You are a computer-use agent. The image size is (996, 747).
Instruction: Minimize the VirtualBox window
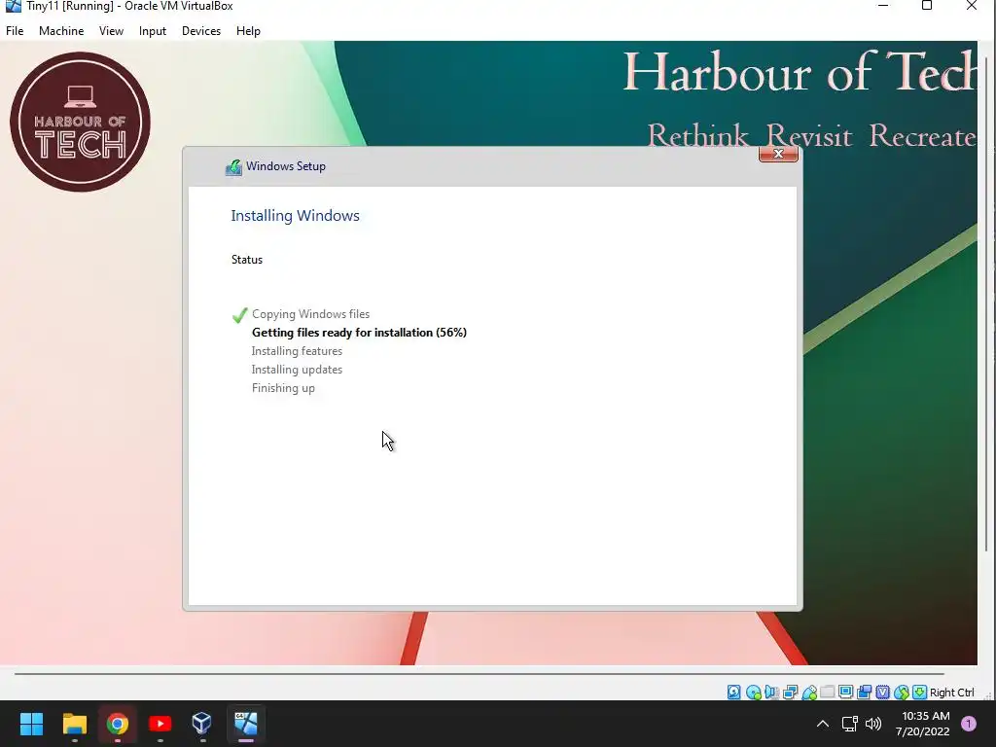(883, 6)
